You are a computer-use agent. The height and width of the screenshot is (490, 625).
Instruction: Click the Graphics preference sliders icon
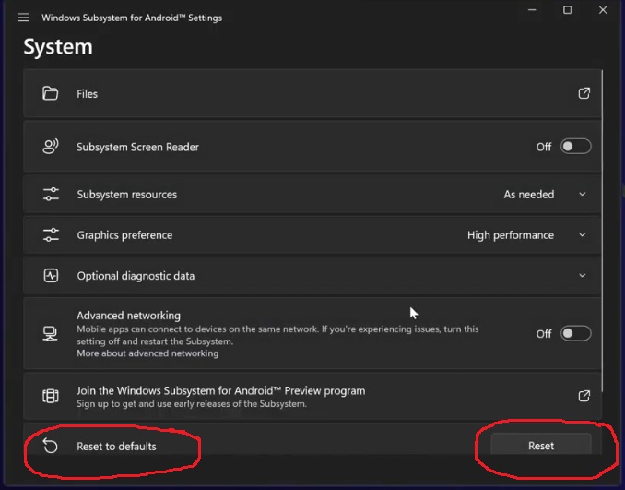[x=51, y=235]
